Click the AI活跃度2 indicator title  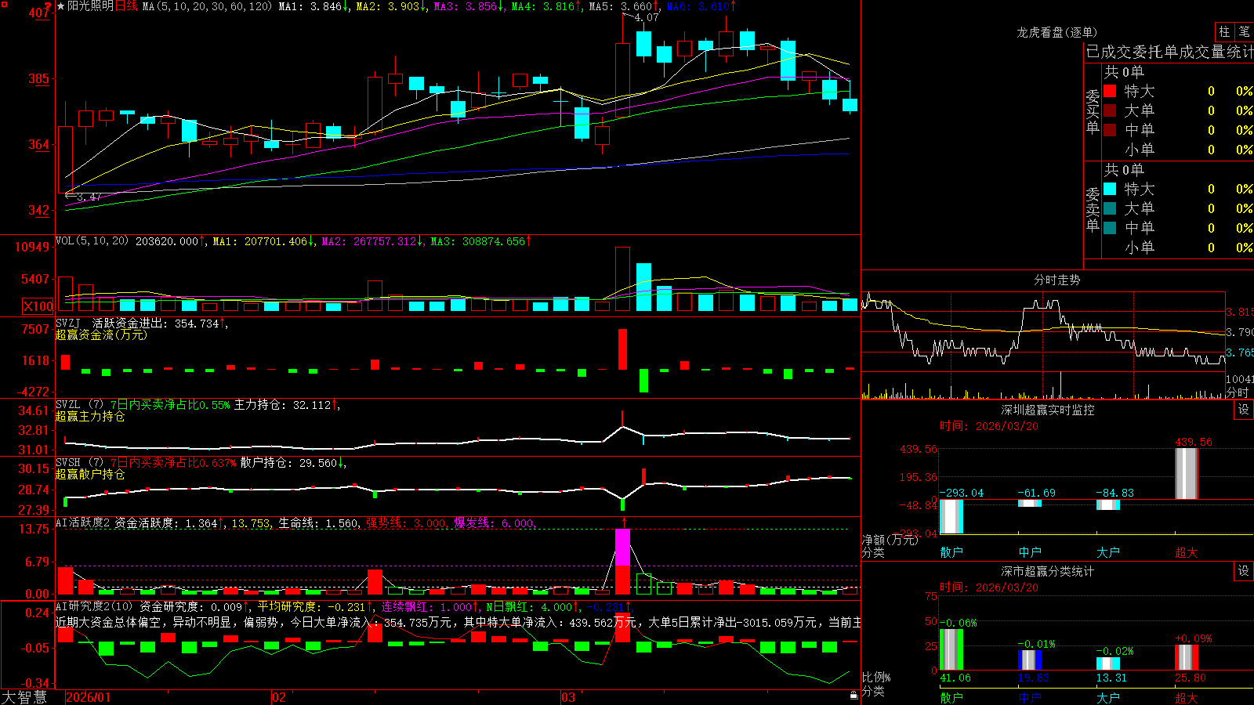(x=83, y=522)
